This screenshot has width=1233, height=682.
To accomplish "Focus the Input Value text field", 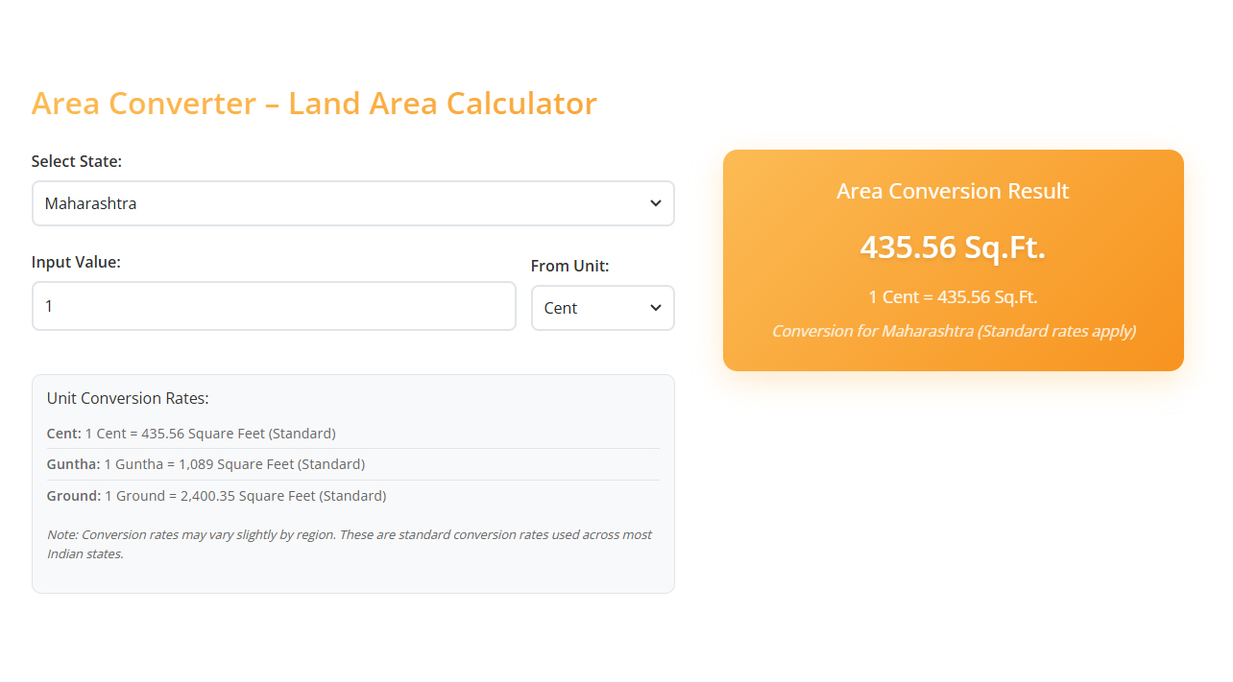I will (274, 306).
